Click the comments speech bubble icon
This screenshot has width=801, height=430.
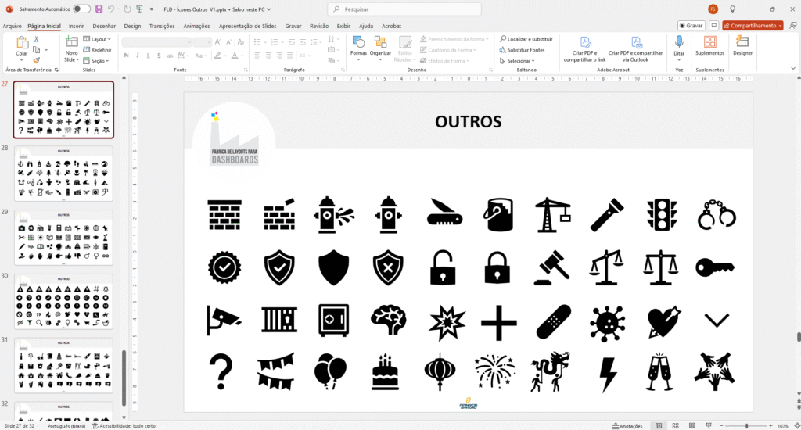pos(713,26)
